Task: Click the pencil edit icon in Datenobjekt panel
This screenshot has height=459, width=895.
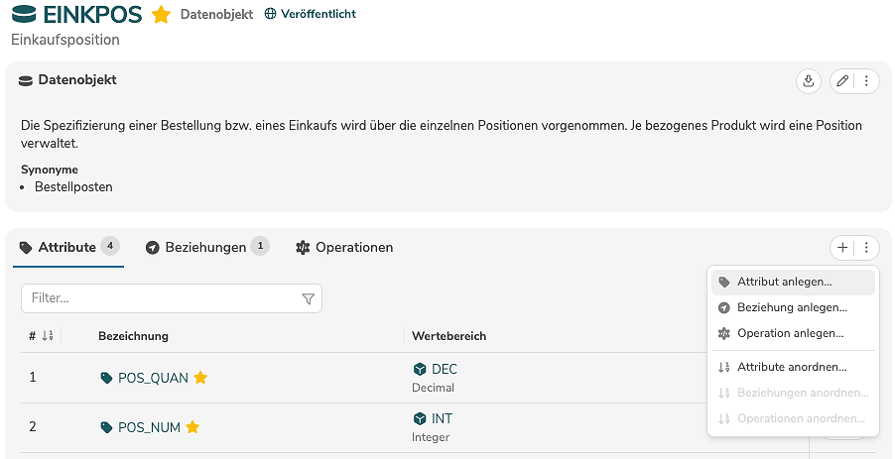Action: click(x=842, y=81)
